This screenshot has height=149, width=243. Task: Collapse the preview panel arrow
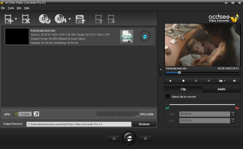160,70
